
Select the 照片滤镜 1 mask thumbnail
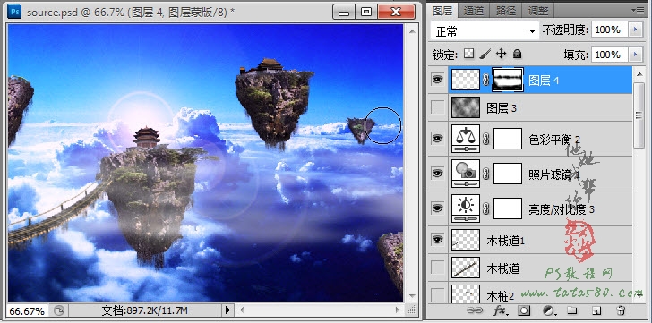pyautogui.click(x=508, y=174)
